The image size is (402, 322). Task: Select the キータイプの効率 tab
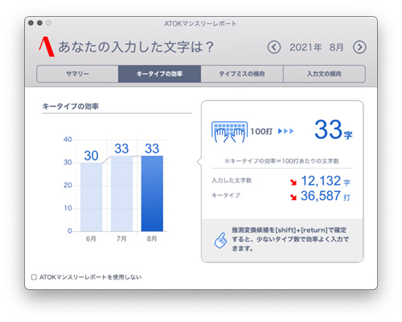point(159,74)
